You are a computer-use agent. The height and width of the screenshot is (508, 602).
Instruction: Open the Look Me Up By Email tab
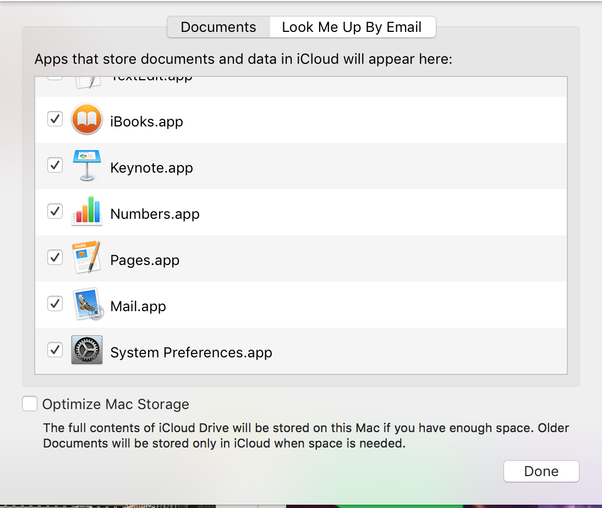352,27
